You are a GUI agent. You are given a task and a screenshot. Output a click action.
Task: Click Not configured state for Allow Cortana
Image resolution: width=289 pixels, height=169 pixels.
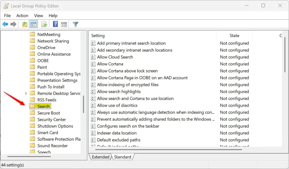point(234,64)
